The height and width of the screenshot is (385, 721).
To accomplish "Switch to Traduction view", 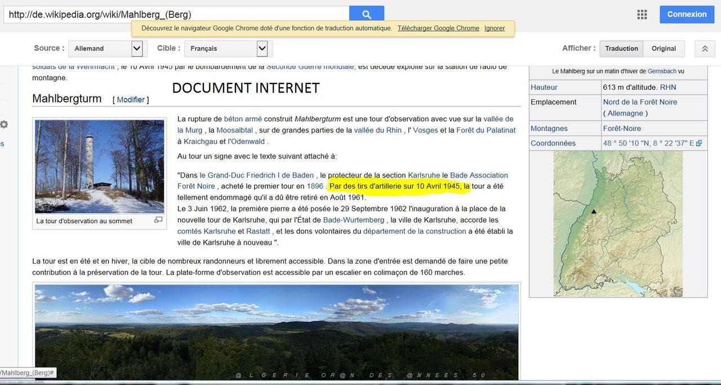I will (x=621, y=48).
